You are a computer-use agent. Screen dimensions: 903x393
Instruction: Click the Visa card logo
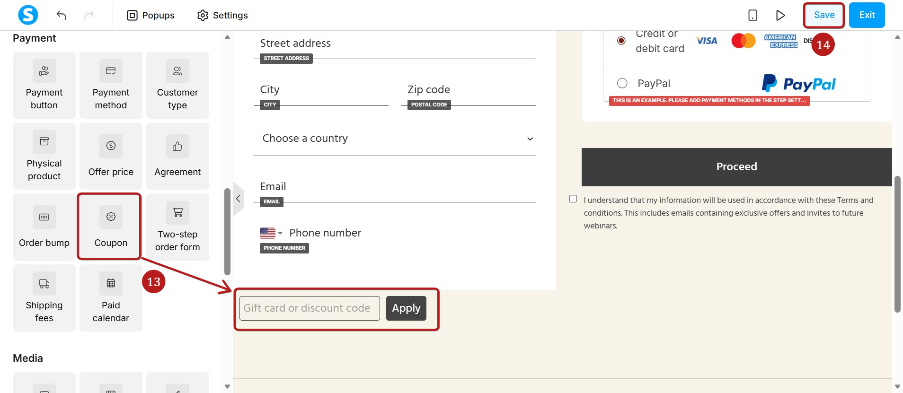point(707,41)
